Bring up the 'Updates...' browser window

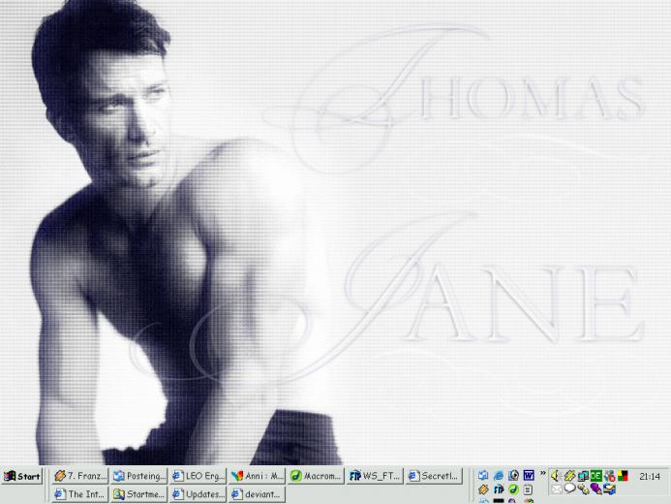coord(198,494)
